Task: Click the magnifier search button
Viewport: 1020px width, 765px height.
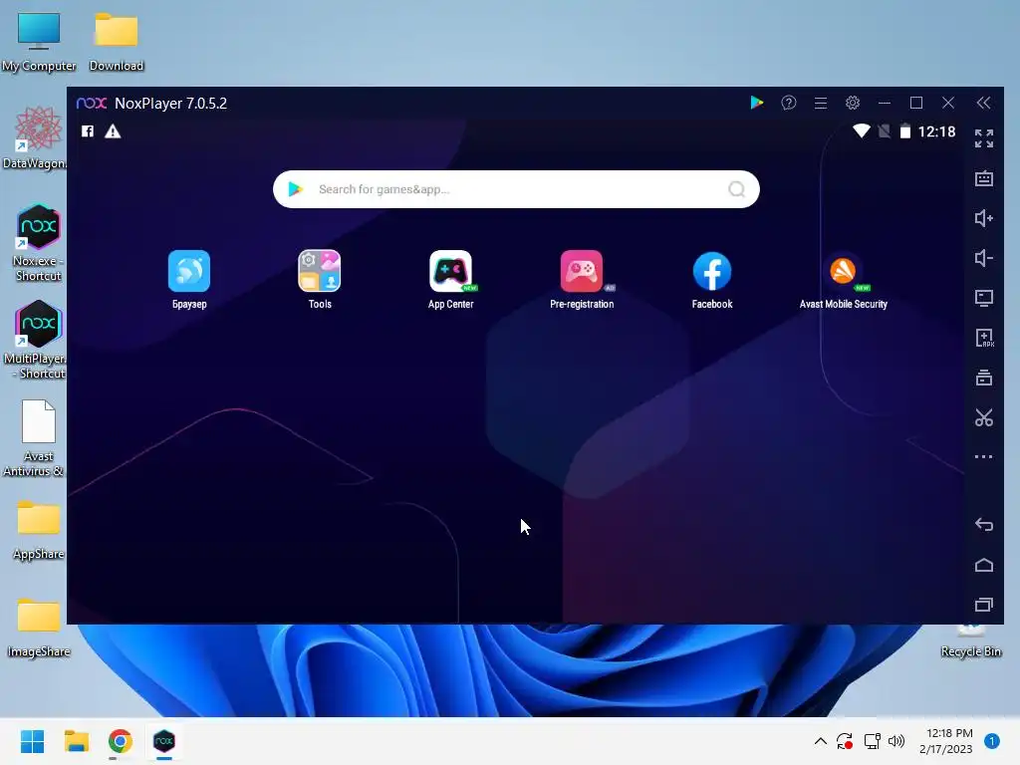Action: 736,189
